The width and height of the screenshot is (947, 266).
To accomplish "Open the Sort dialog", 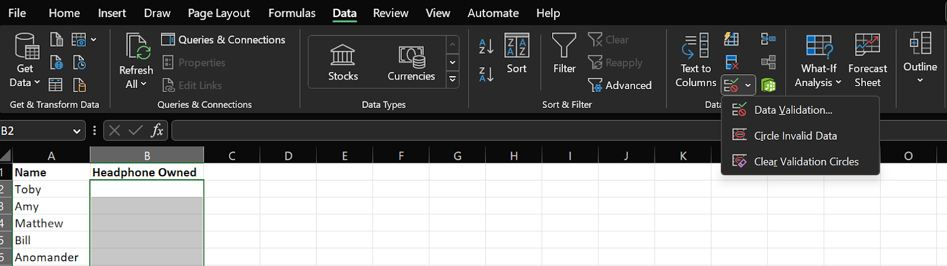I will click(x=517, y=54).
